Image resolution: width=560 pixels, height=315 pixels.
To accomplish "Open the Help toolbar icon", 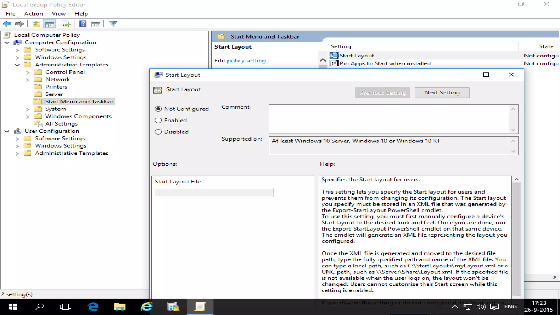I will tap(83, 24).
